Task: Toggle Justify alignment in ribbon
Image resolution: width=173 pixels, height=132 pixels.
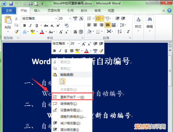Action: click(108, 25)
